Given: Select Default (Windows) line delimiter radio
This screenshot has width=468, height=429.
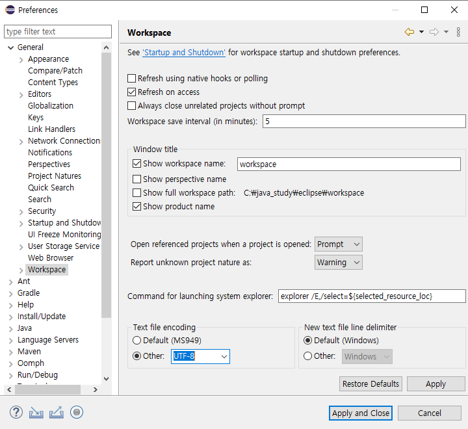Looking at the screenshot, I should click(307, 341).
